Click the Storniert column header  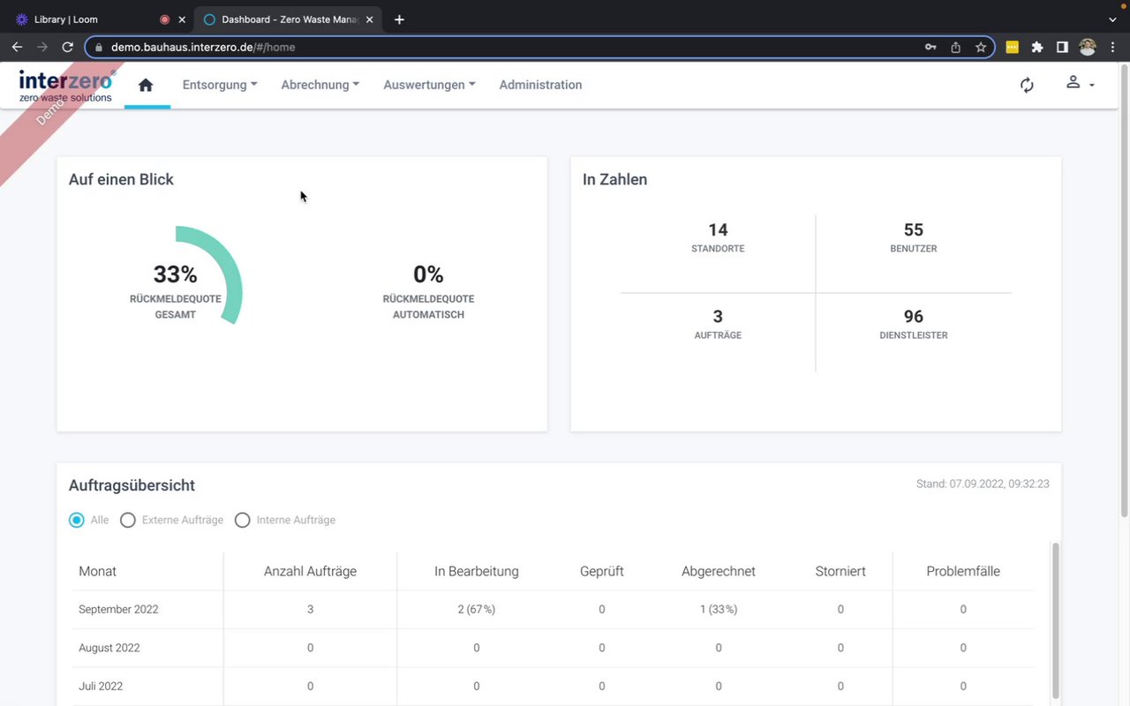[x=840, y=571]
